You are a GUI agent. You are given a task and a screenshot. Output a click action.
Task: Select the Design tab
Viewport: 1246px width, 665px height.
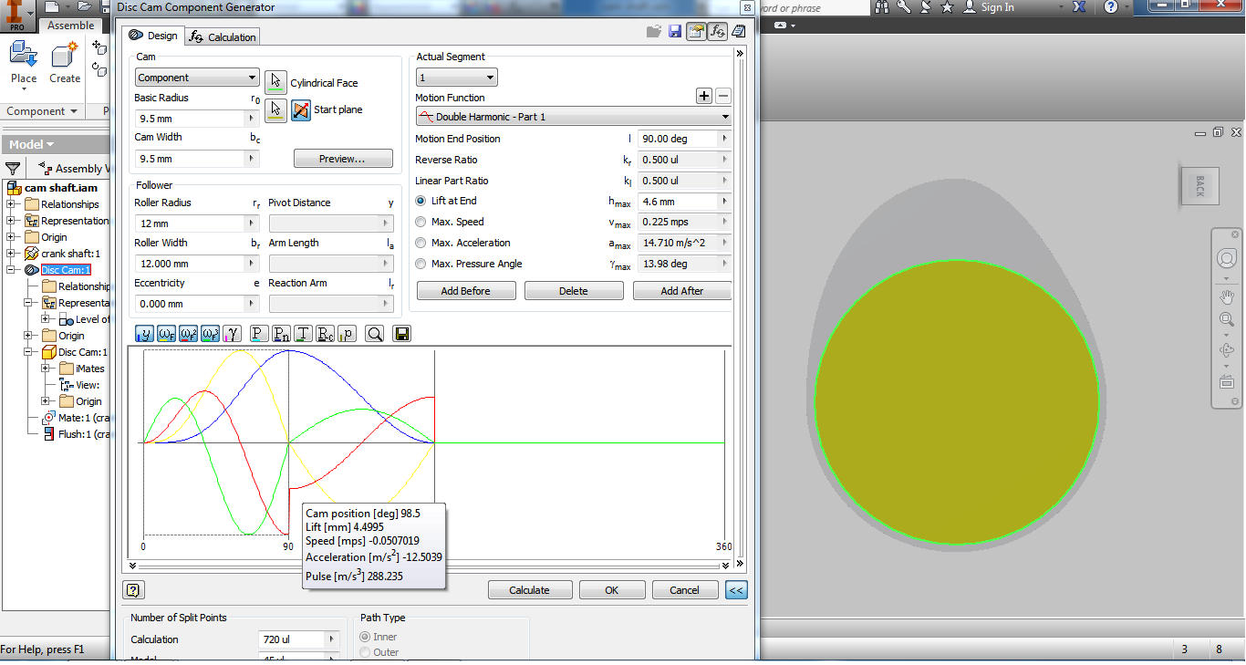153,36
